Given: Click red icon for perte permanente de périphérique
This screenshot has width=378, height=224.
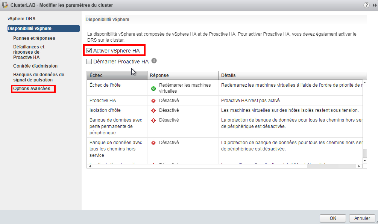Looking at the screenshot, I should coord(153,120).
